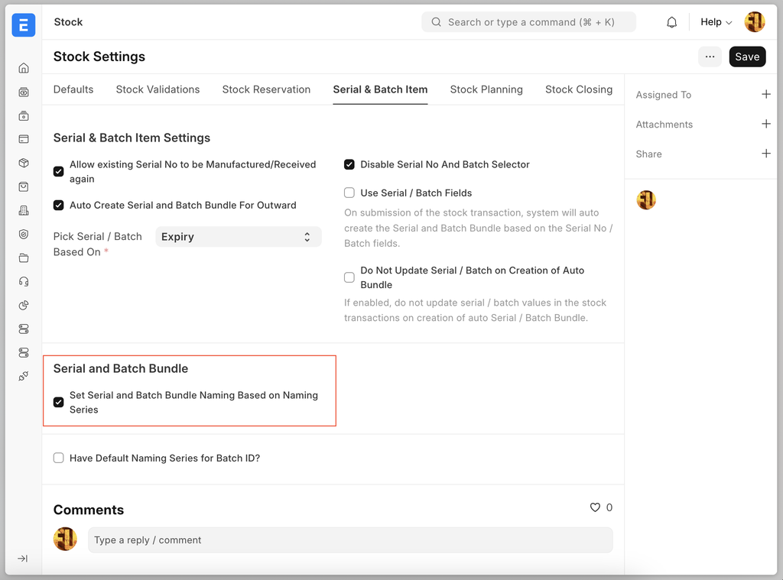Screen dimensions: 783x580
Task: Click the plug integrations icon in sidebar
Action: tap(24, 376)
